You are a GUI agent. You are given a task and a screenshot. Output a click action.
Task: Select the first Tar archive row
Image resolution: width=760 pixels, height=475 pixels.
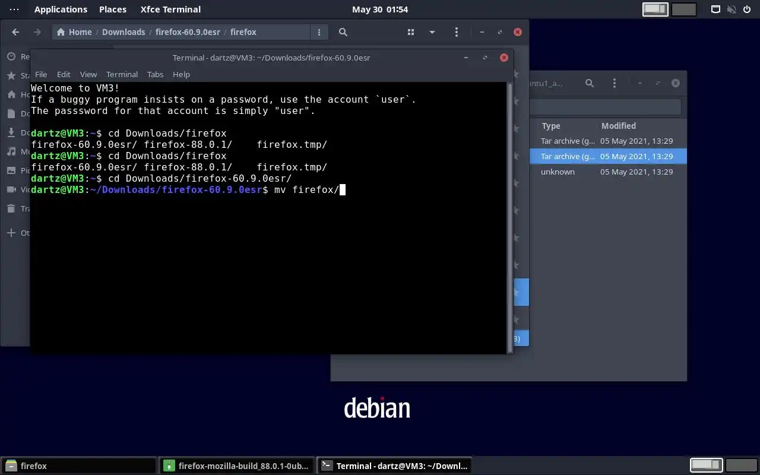coord(607,141)
